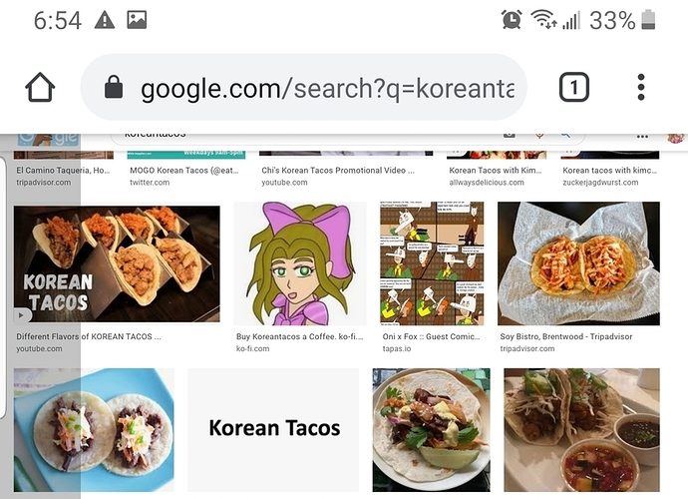Open Chrome's three-dot overflow menu
688x499 pixels.
(641, 88)
